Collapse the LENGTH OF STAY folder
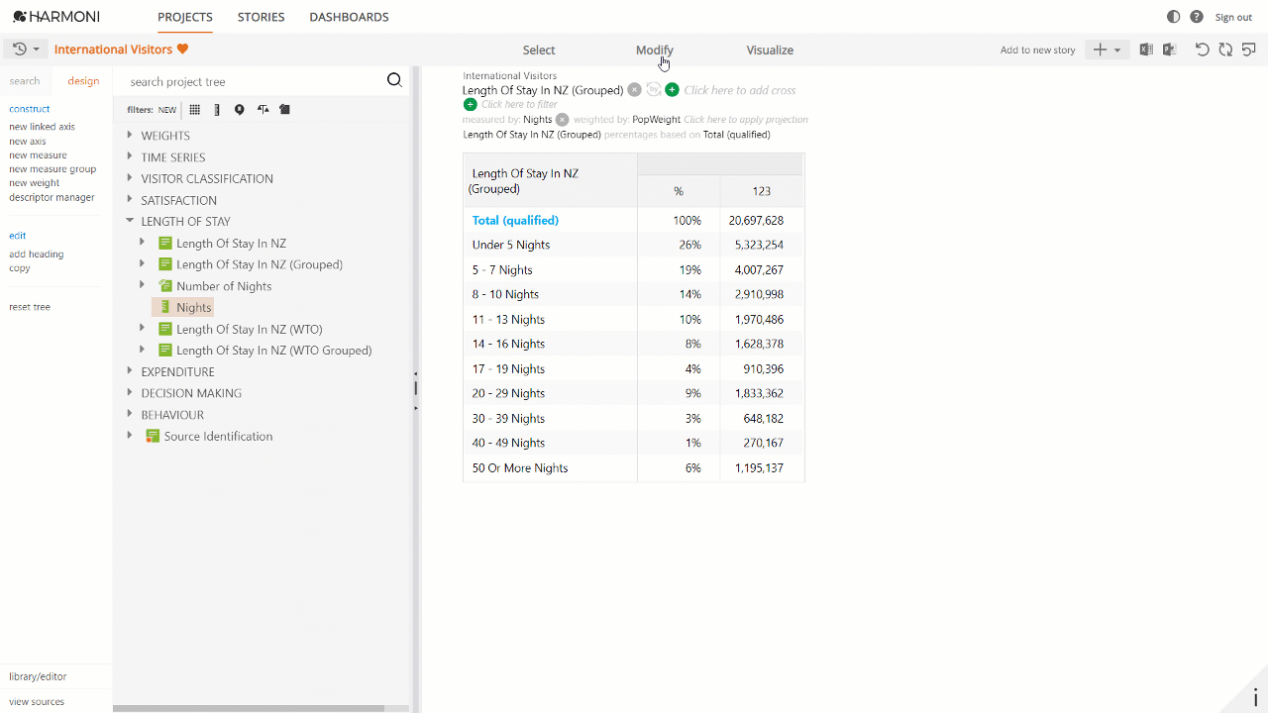Viewport: 1268px width, 713px height. point(130,221)
